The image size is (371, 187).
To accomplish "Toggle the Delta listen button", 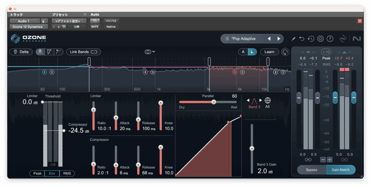I will coord(21,52).
